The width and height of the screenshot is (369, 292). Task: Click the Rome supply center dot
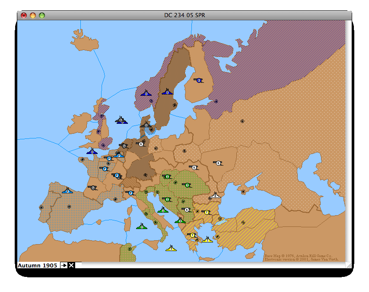point(146,214)
